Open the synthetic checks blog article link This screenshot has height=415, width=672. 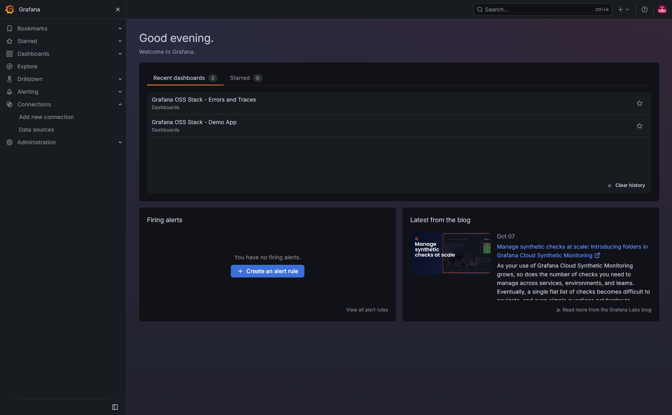pos(572,251)
